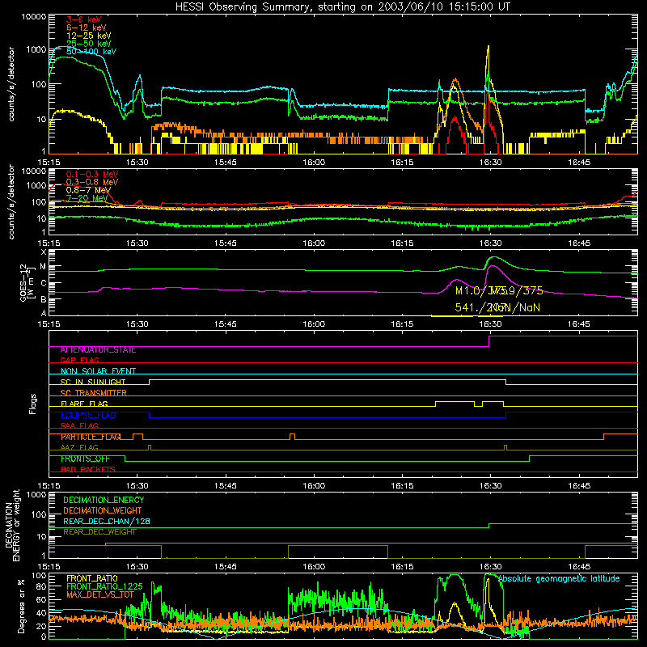Click the green FRONT_RATIO_1225 legend label

(104, 586)
